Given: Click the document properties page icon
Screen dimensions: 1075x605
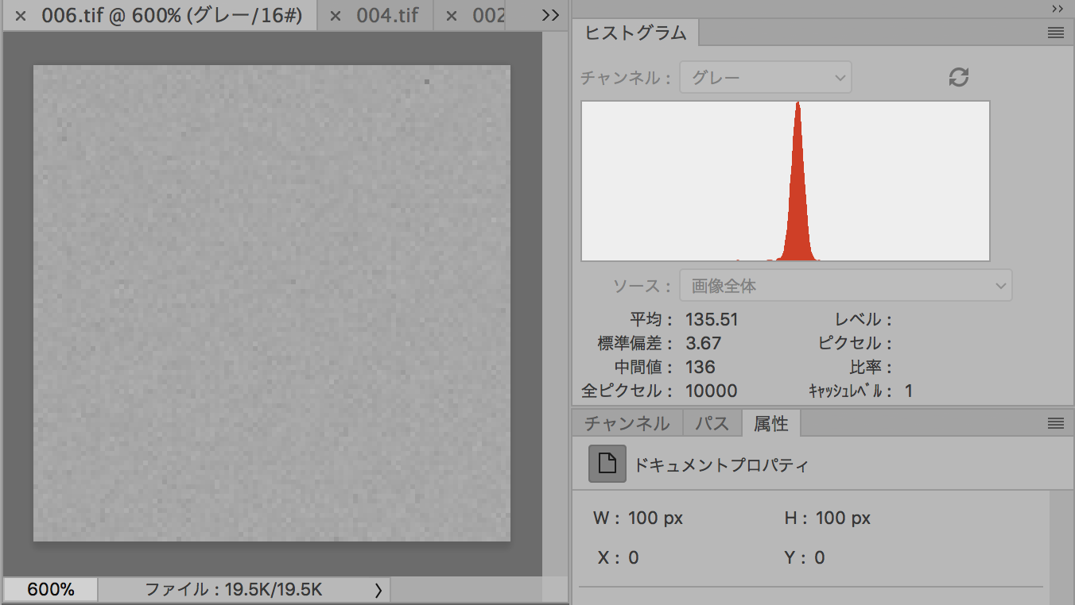Looking at the screenshot, I should [607, 464].
